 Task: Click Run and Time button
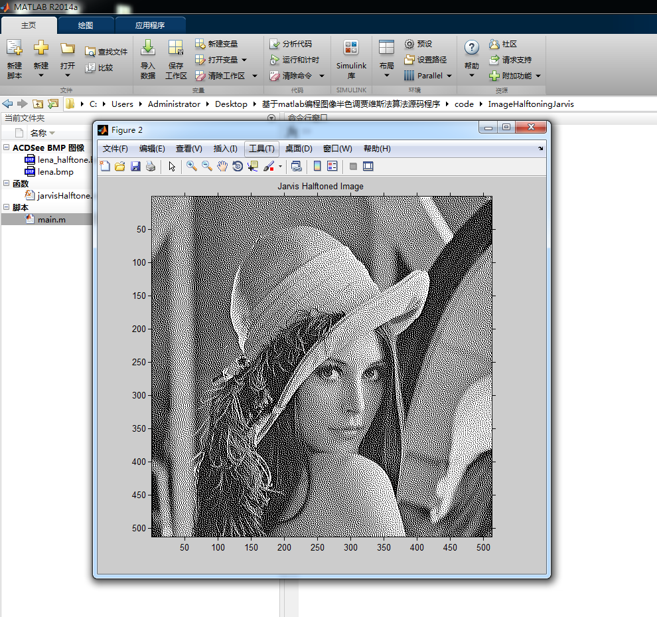coord(295,60)
